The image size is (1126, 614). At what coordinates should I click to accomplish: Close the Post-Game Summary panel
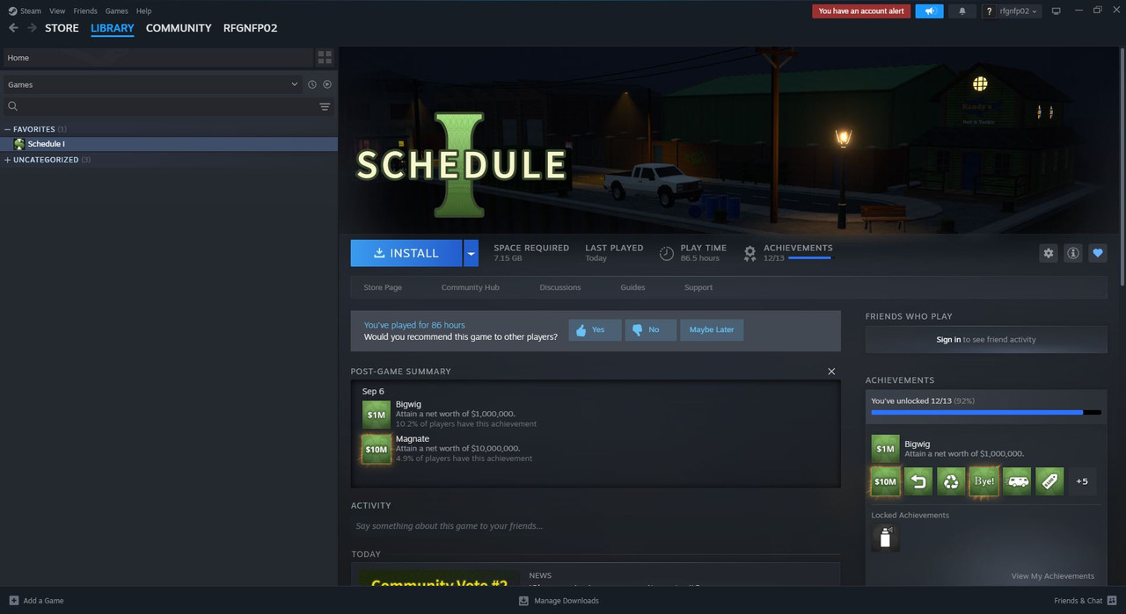(831, 372)
